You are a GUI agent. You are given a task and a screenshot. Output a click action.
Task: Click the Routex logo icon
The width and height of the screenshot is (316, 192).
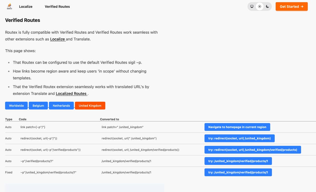(9, 6)
